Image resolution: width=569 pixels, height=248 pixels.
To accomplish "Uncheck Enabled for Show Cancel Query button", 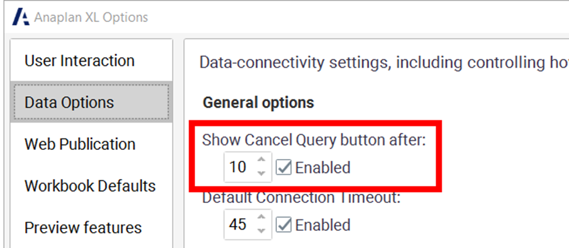I will [284, 168].
